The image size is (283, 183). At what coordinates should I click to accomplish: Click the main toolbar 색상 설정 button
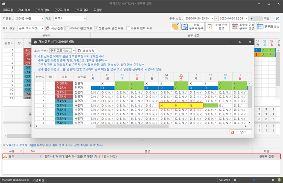[x=54, y=29]
